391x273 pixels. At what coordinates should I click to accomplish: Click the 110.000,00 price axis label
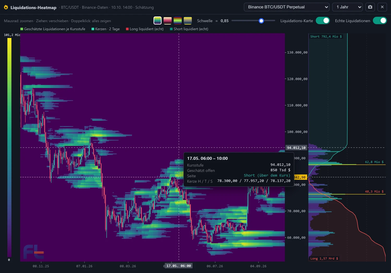297,105
